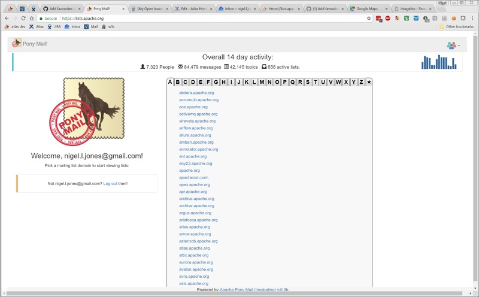This screenshot has height=297, width=479.
Task: Click the Log out link
Action: point(110,183)
